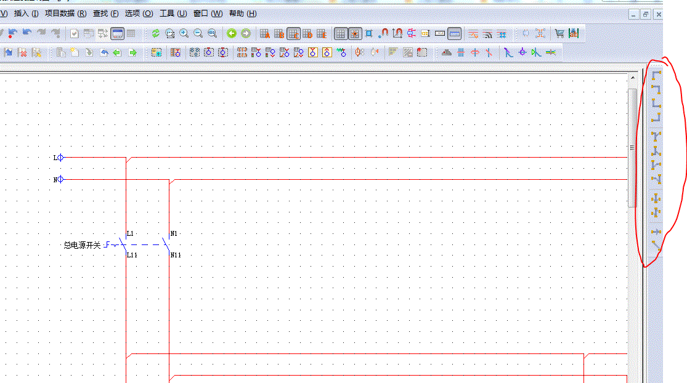The image size is (687, 383).
Task: Toggle the grid display button
Action: [x=340, y=34]
